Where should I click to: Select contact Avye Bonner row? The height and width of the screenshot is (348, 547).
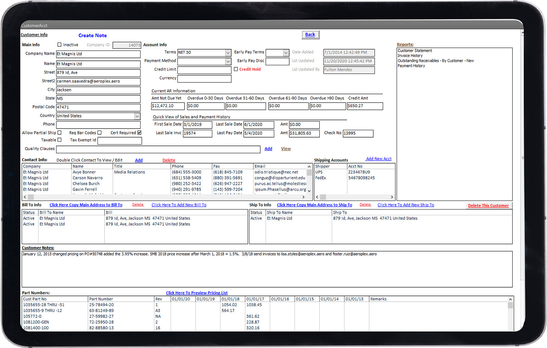tap(165, 172)
